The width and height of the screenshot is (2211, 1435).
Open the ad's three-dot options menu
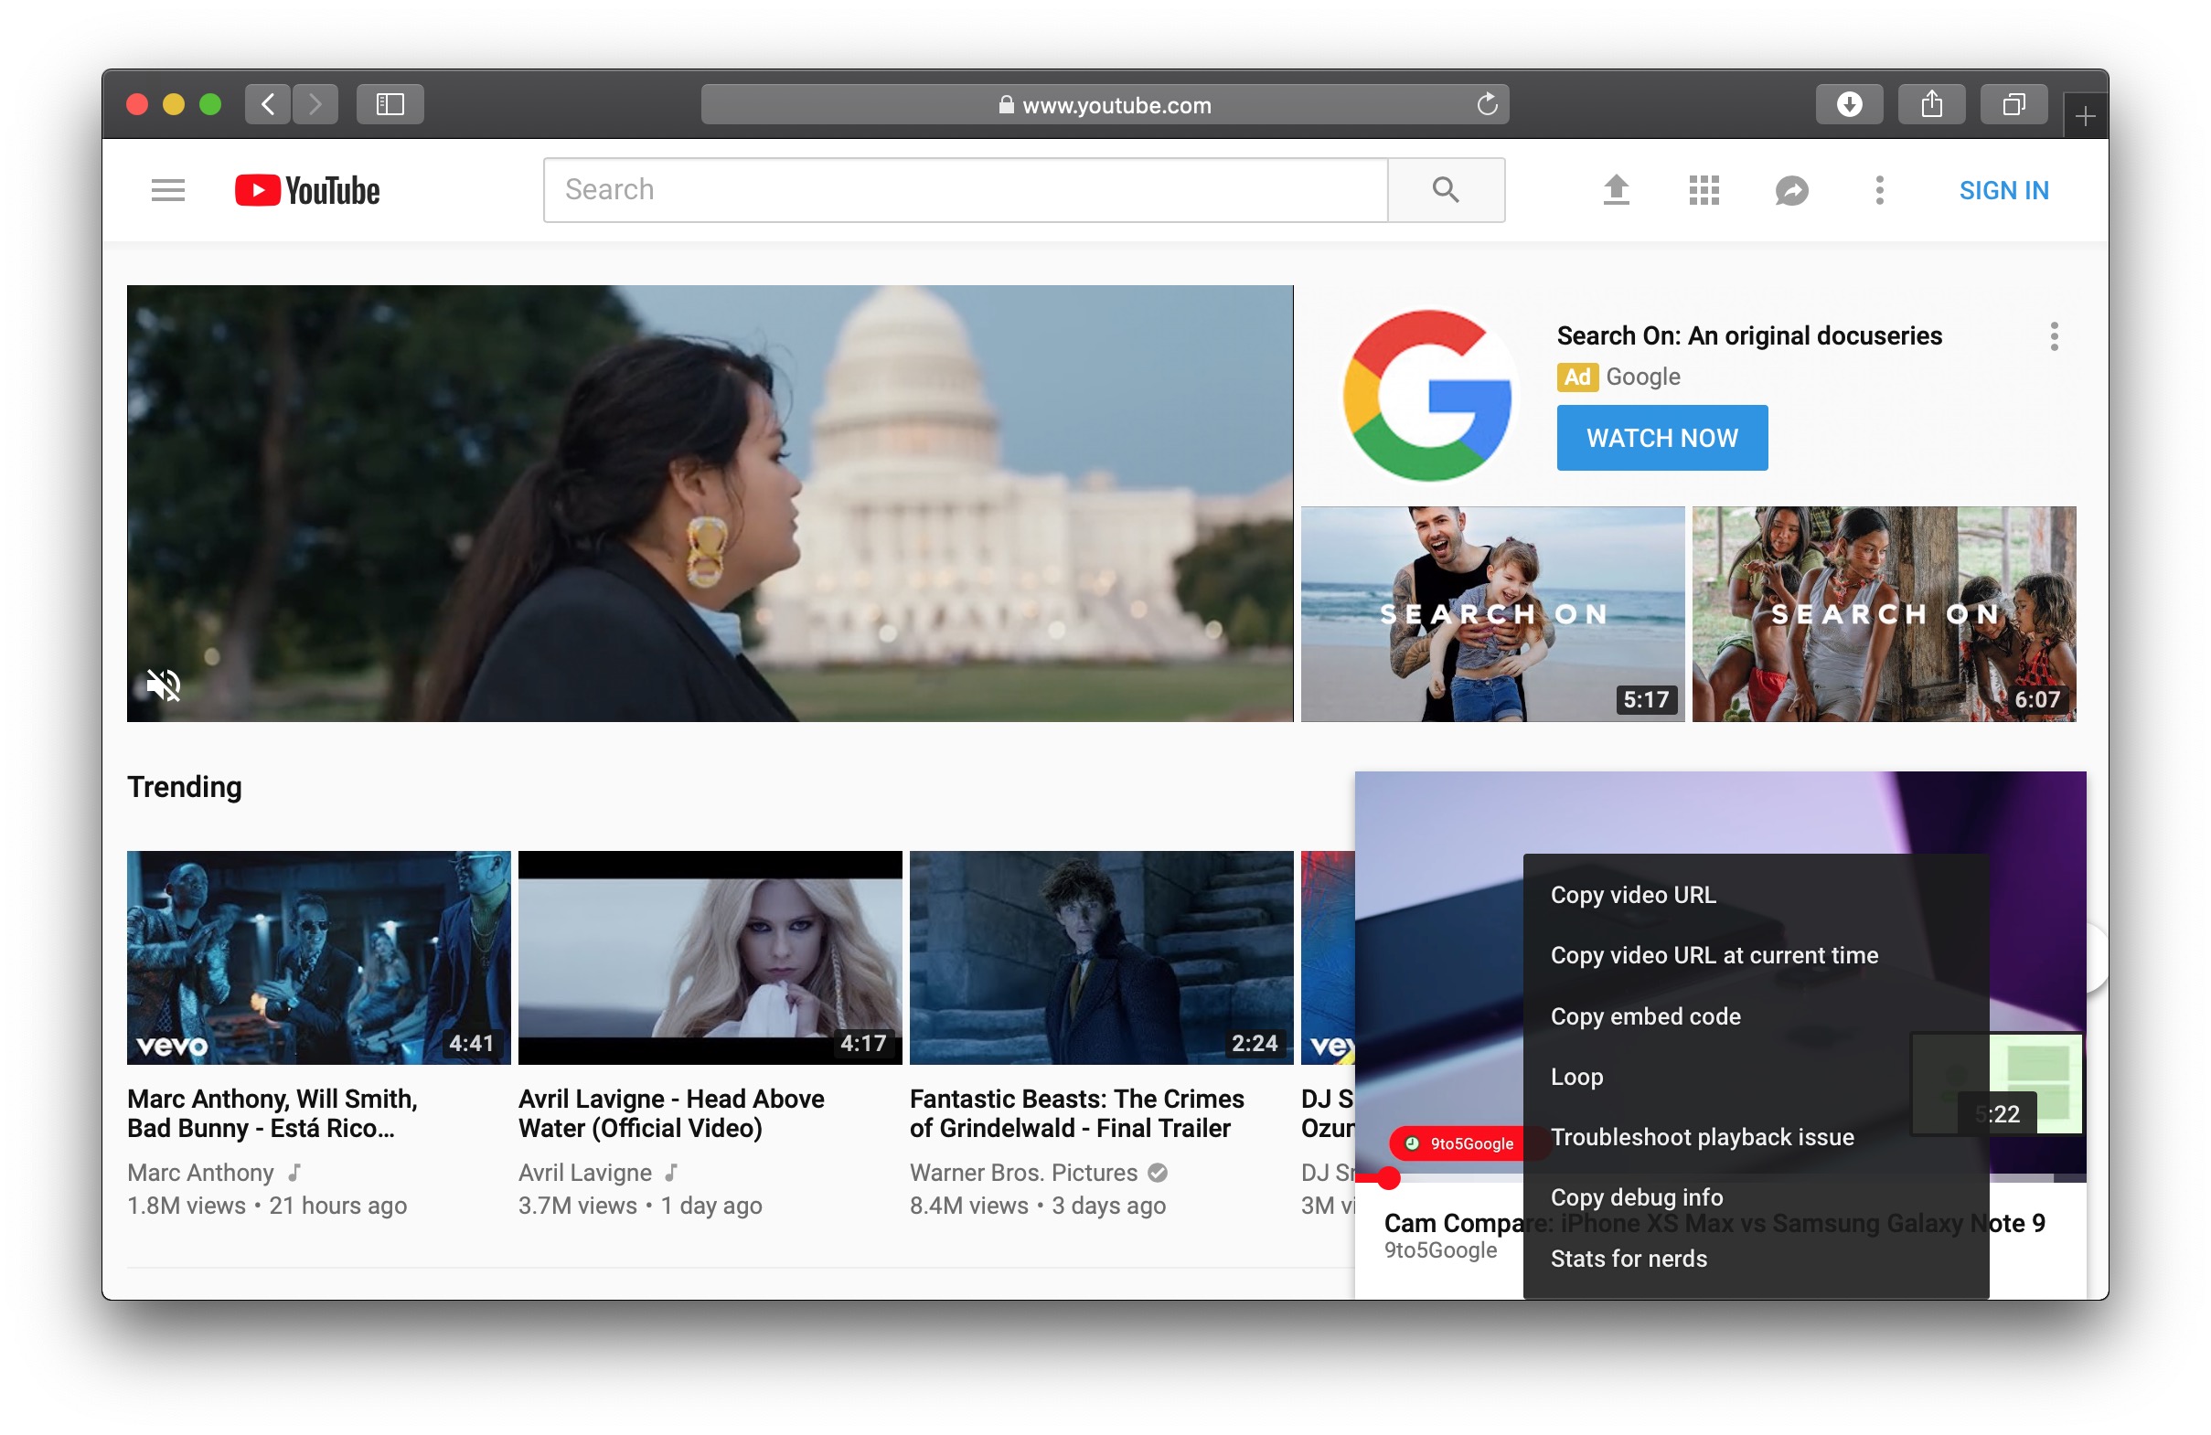coord(2054,336)
